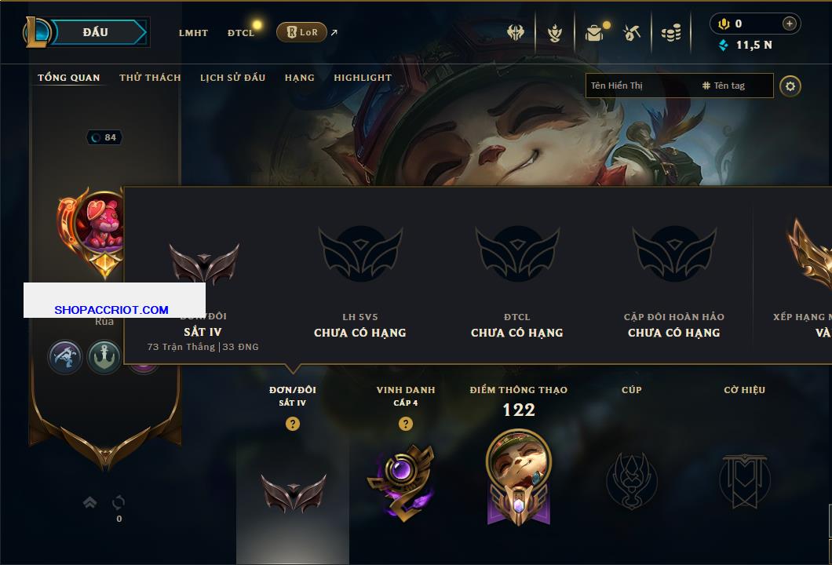This screenshot has height=565, width=832.
Task: Click the profile settings gear icon
Action: [790, 86]
